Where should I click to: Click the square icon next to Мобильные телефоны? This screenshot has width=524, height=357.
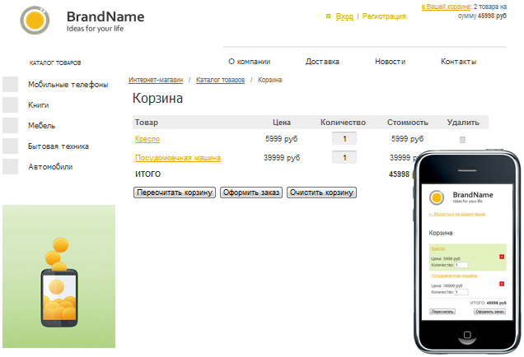[x=11, y=85]
